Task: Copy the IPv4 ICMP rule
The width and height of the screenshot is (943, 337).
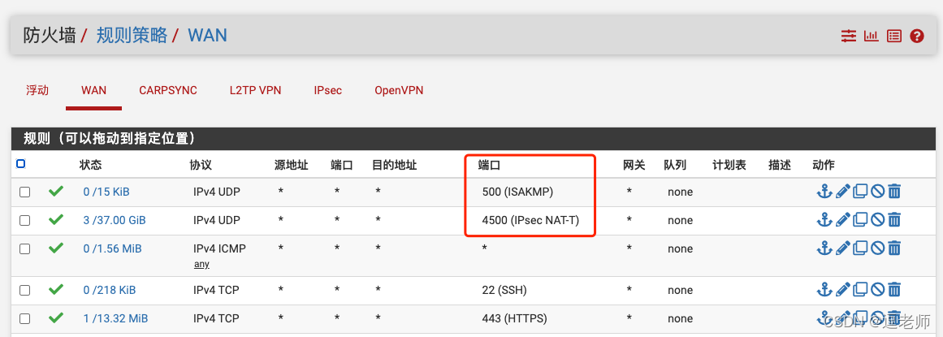Action: (x=860, y=248)
